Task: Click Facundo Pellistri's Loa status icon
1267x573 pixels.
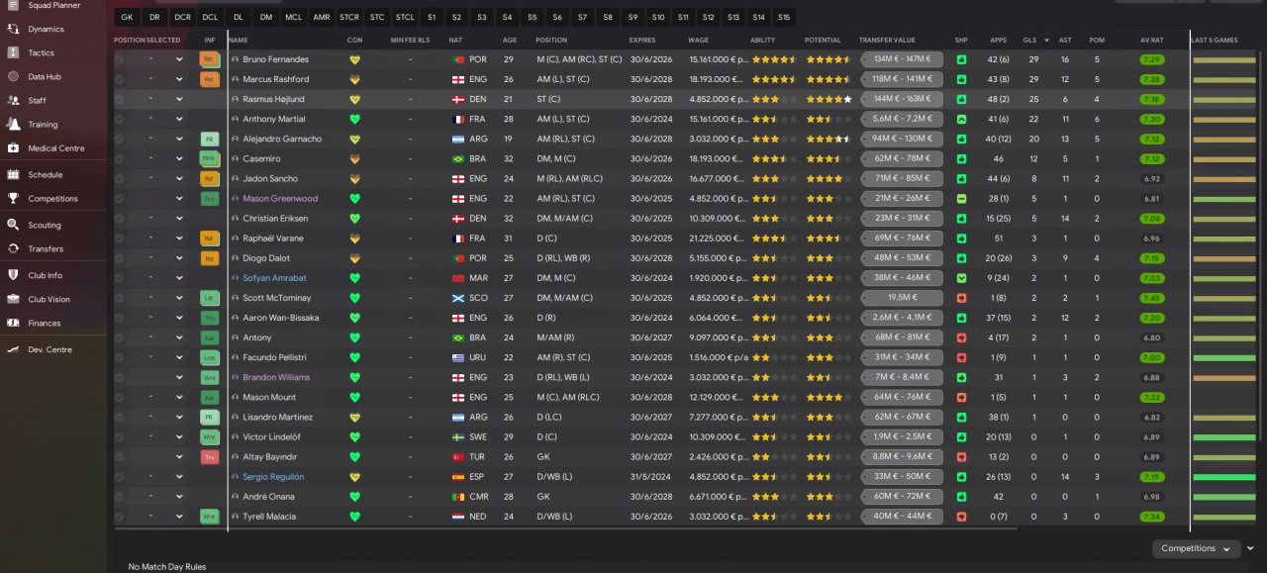Action: tap(209, 357)
